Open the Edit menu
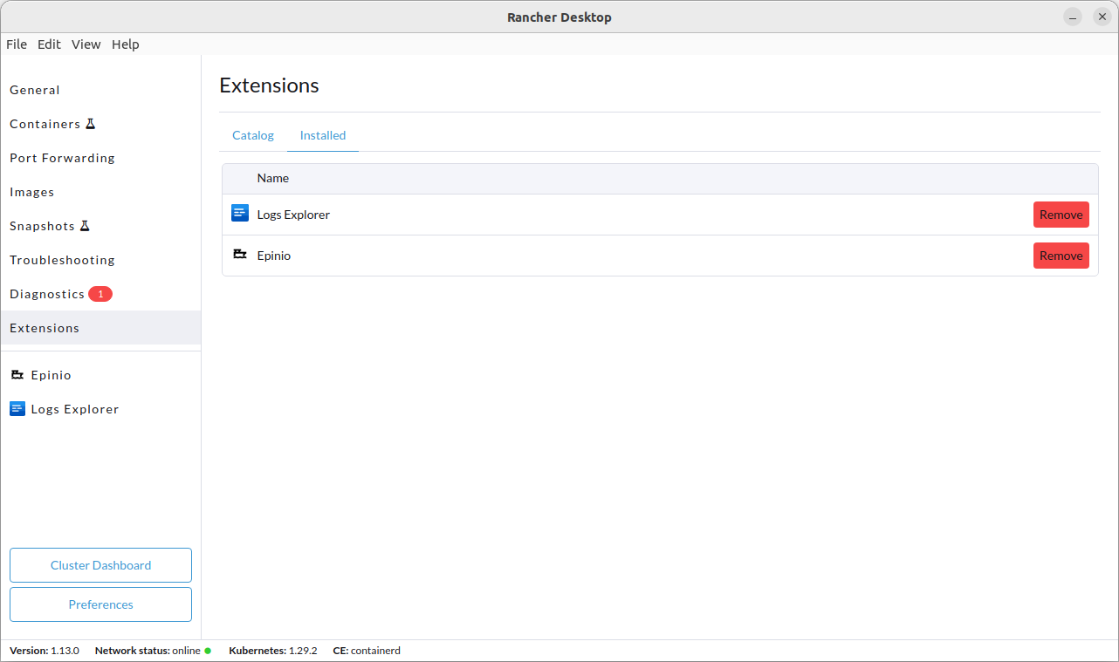Image resolution: width=1119 pixels, height=662 pixels. [49, 44]
